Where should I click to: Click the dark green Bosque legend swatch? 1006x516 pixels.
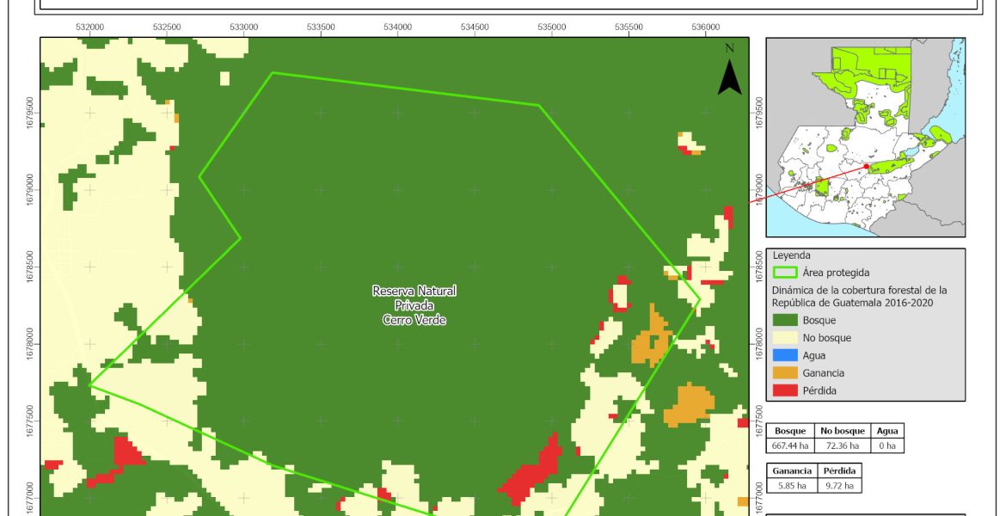[786, 320]
